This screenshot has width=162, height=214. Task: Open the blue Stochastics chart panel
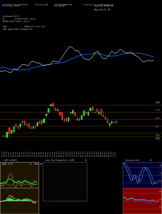pyautogui.click(x=142, y=175)
